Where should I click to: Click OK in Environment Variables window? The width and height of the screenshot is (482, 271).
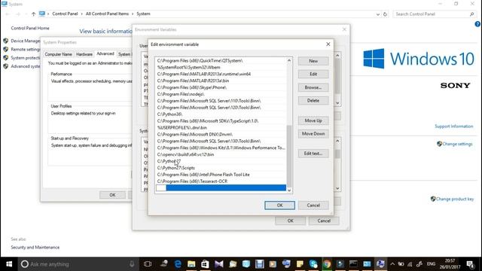pyautogui.click(x=290, y=221)
